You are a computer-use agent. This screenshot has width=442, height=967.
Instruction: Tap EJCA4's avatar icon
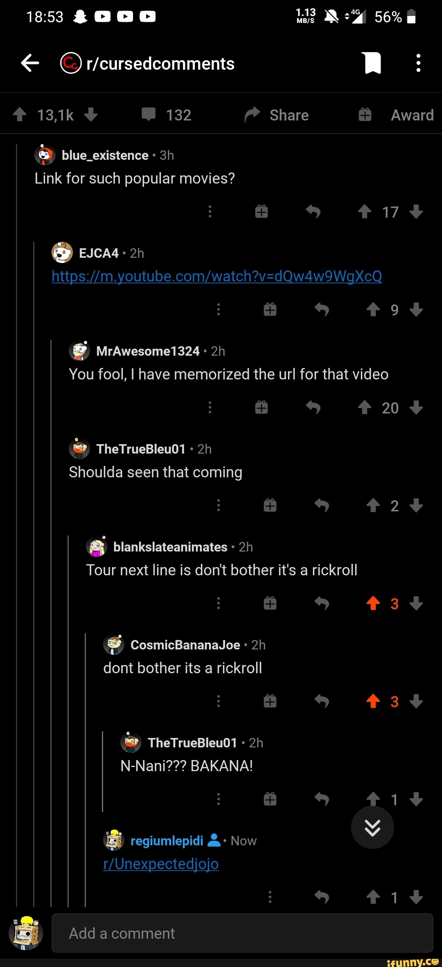62,252
